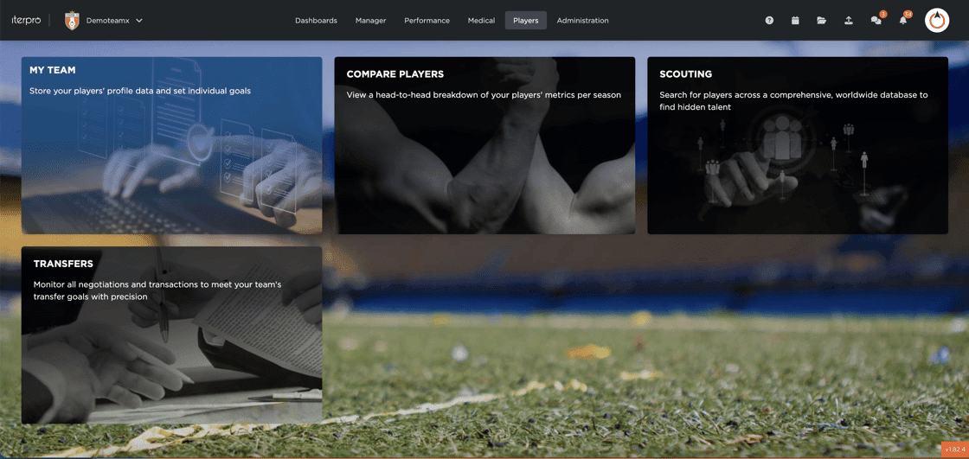
Task: Open the help question mark icon
Action: coord(769,21)
